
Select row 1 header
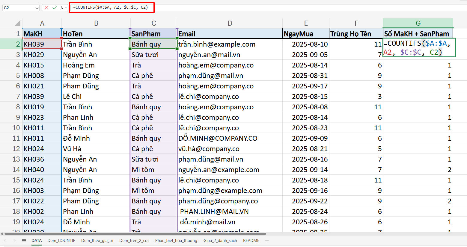(x=11, y=34)
